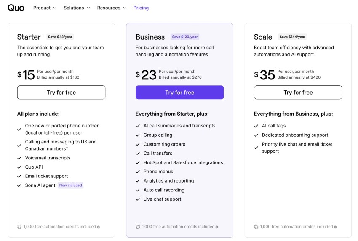Screen dimensions: 358x241
Task: Click the Business plan automation credits icon
Action: pyautogui.click(x=138, y=227)
